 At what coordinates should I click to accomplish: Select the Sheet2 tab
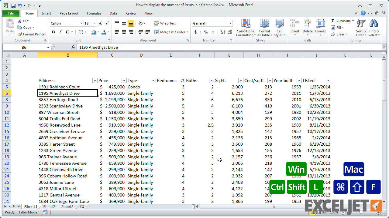[49, 206]
